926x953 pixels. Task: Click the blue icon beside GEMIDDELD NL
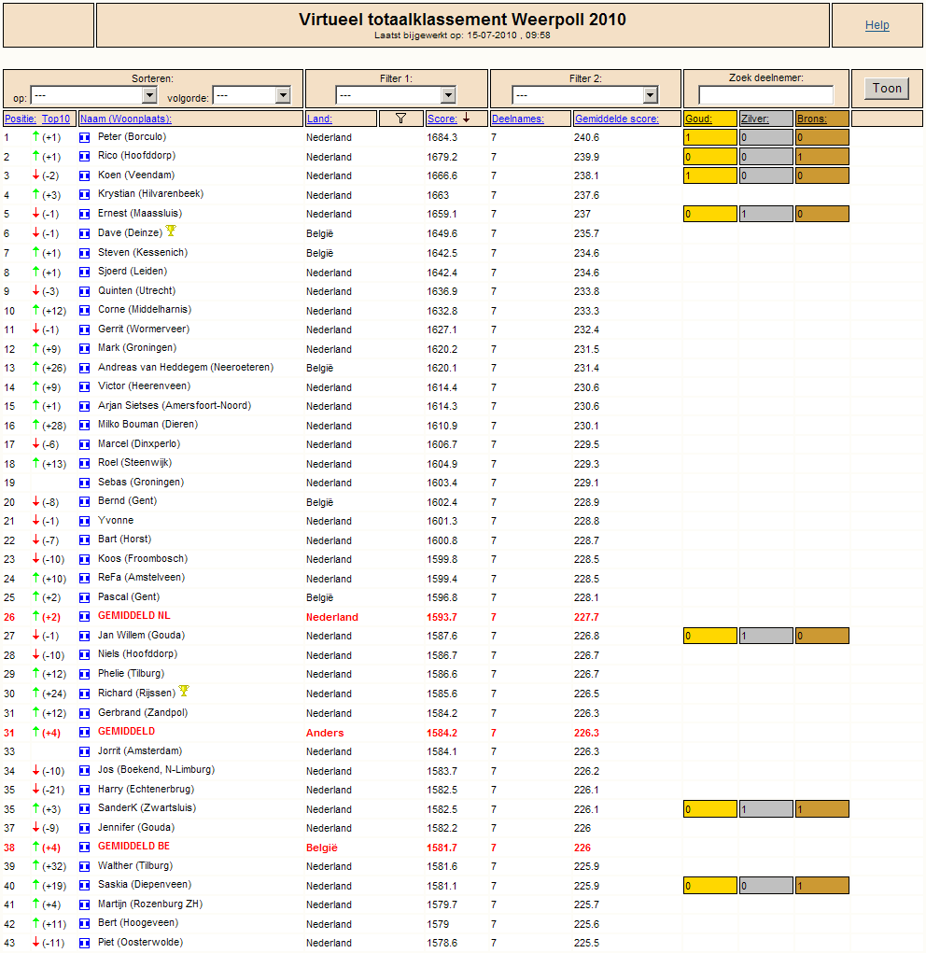85,617
